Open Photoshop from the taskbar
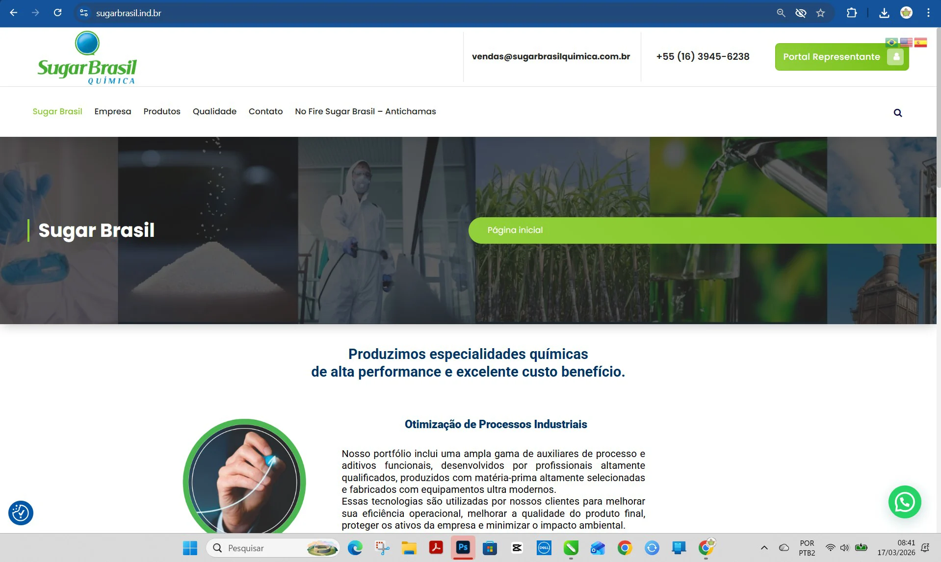The height and width of the screenshot is (562, 941). tap(463, 548)
